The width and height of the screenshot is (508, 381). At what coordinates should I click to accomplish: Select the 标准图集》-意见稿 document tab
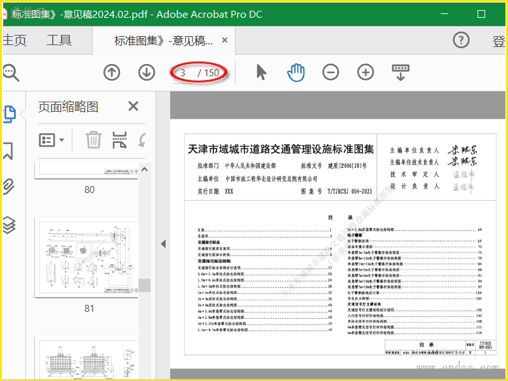point(163,41)
